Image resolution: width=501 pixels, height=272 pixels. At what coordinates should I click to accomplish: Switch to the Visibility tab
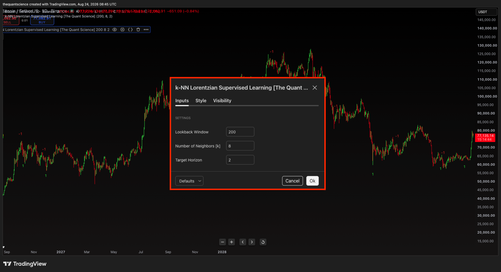click(x=222, y=101)
